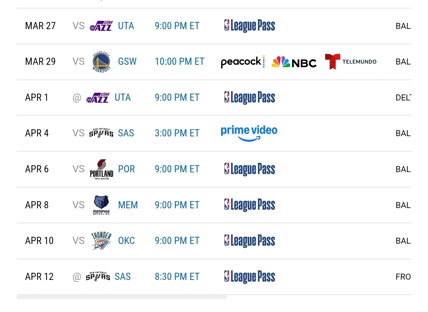Open the MEM team link
Image resolution: width=428 pixels, height=312 pixels.
(x=128, y=205)
